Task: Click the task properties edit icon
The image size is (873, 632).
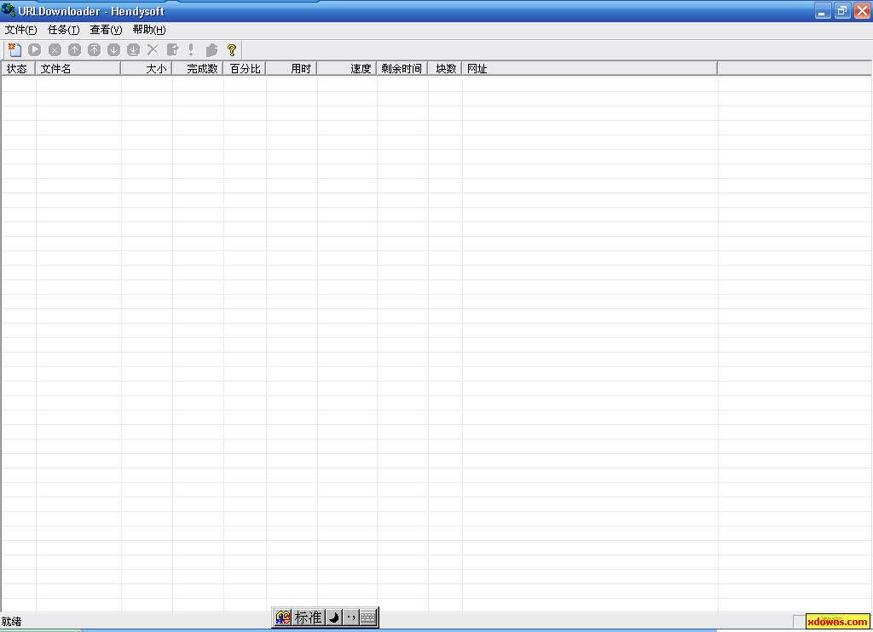Action: coord(172,50)
